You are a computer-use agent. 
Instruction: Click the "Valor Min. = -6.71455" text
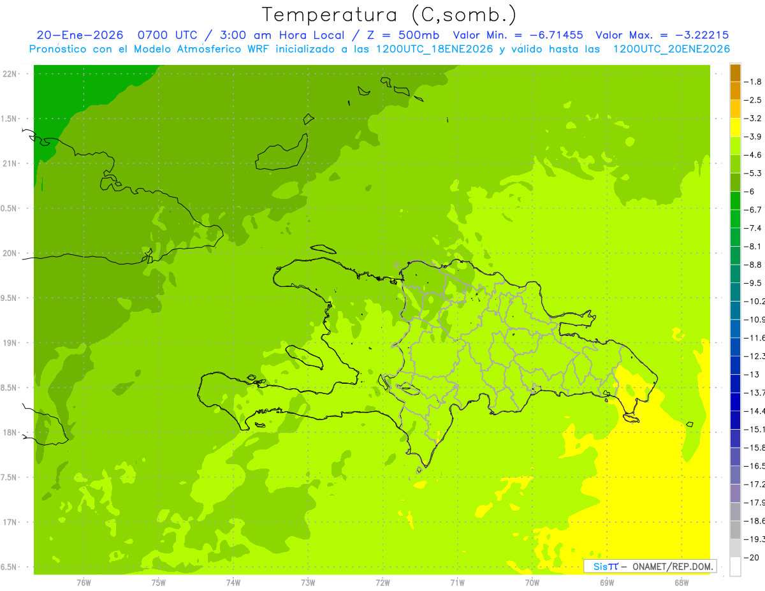tap(518, 36)
